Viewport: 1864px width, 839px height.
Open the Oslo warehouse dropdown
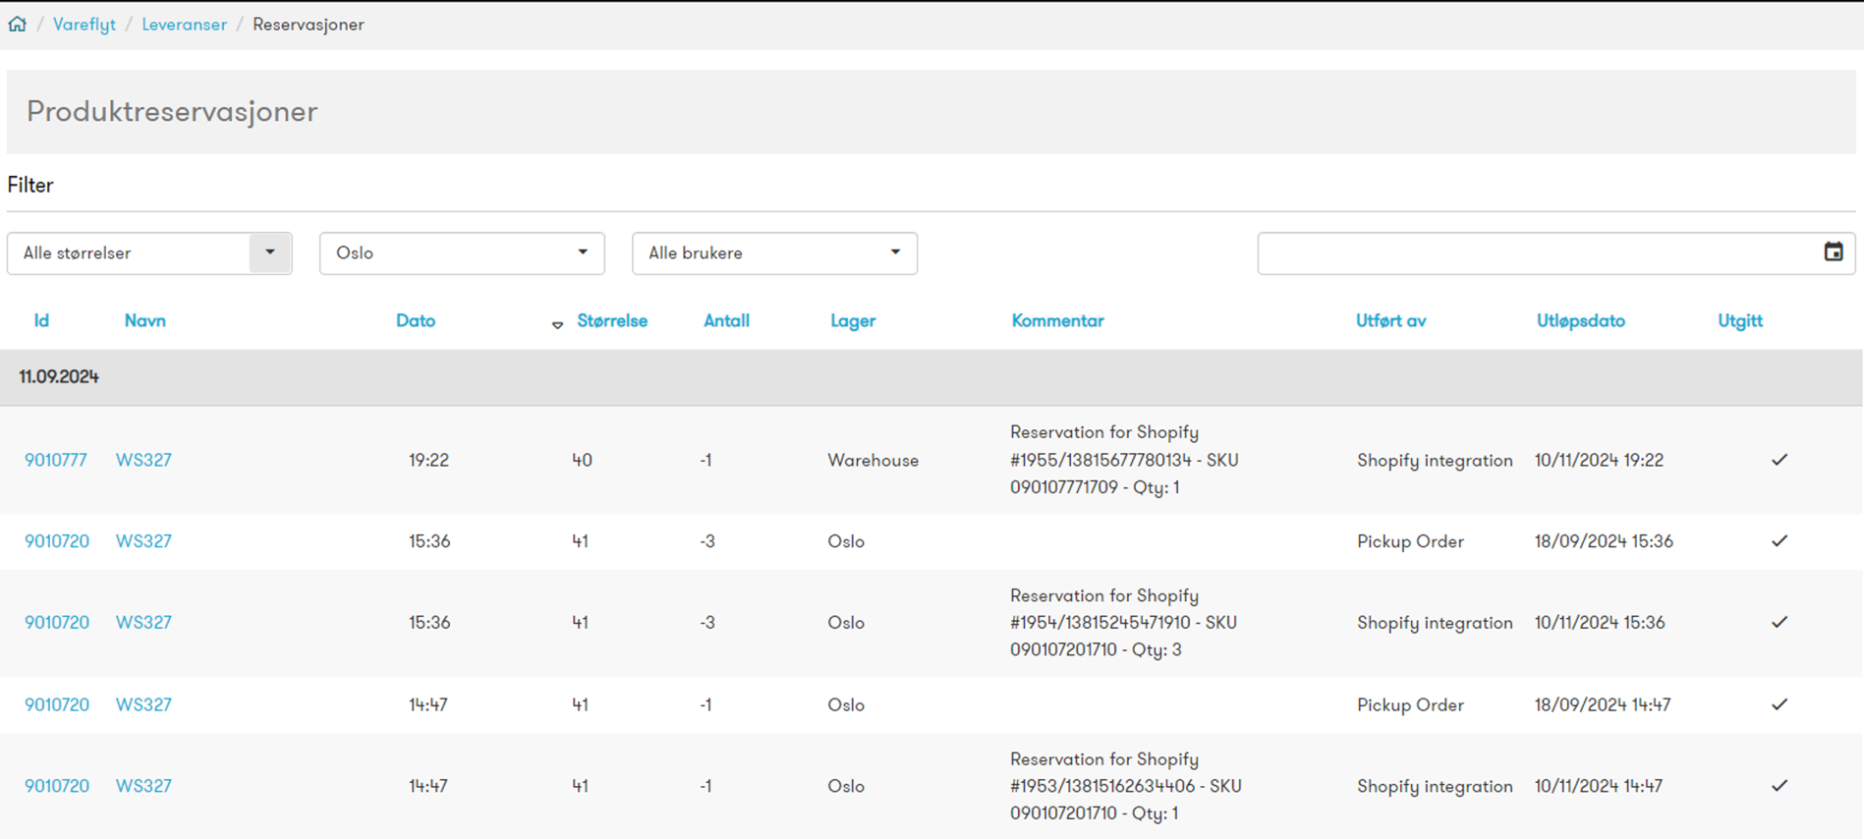tap(462, 253)
